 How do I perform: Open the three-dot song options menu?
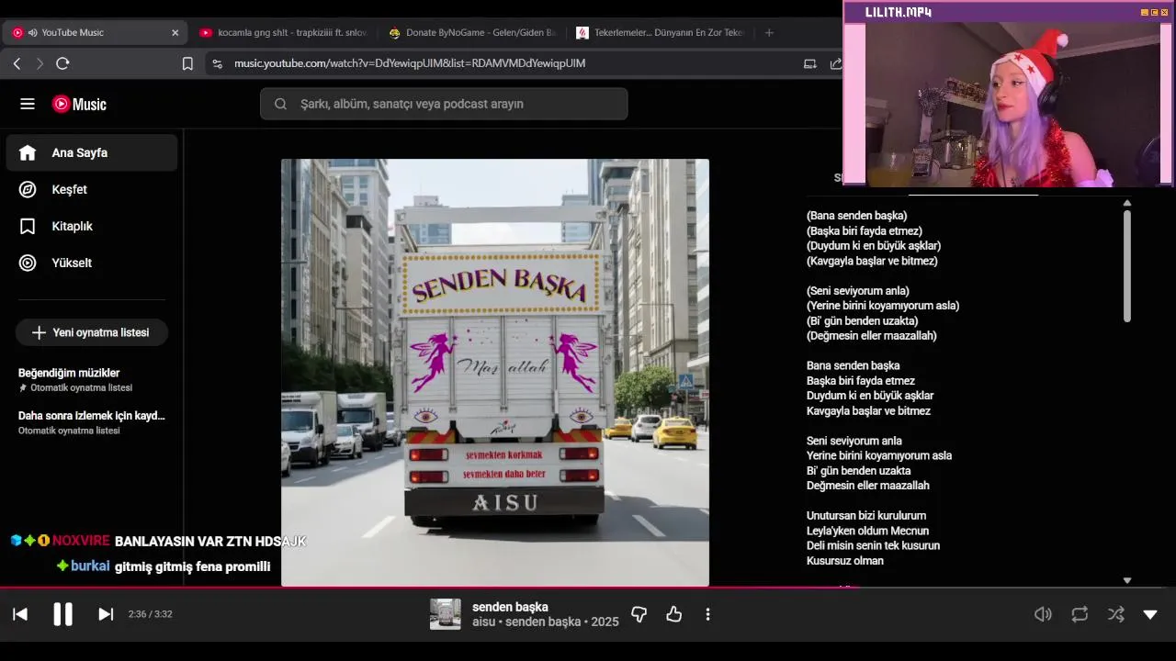(707, 614)
